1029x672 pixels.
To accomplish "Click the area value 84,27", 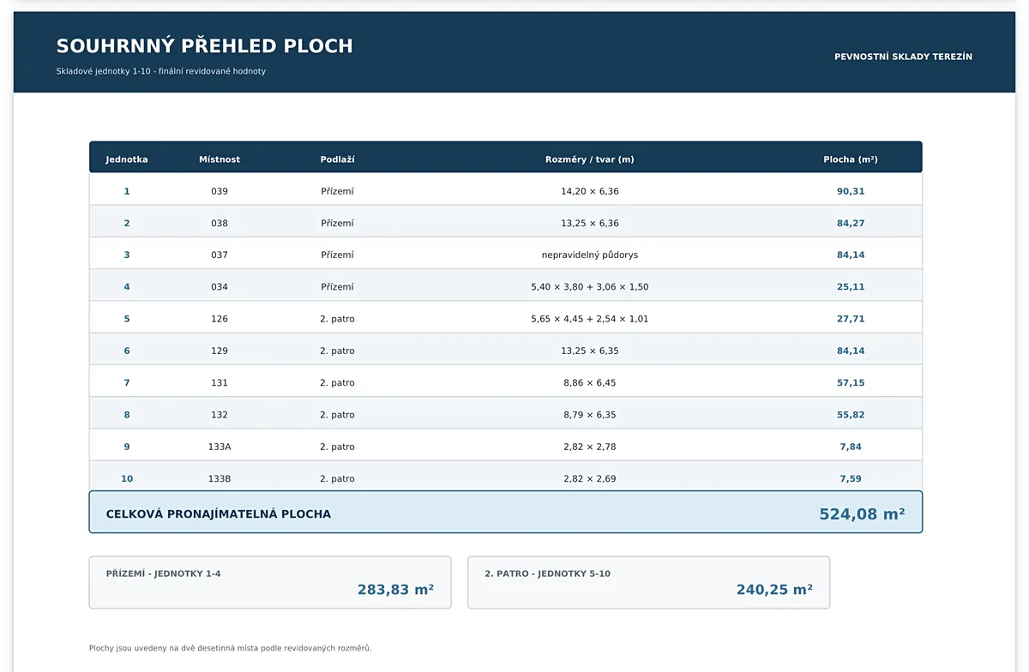I will pos(851,223).
